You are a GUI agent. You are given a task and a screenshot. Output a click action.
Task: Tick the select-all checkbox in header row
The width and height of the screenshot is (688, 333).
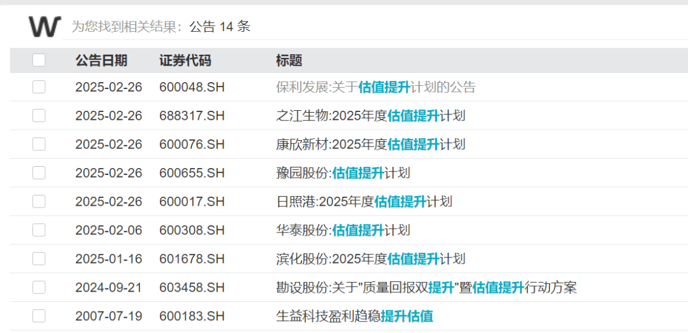39,60
